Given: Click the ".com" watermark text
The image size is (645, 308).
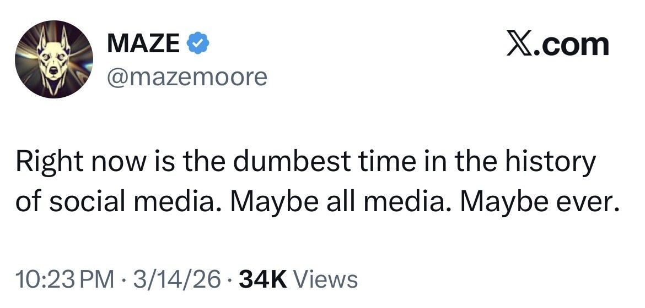Looking at the screenshot, I should tap(572, 45).
